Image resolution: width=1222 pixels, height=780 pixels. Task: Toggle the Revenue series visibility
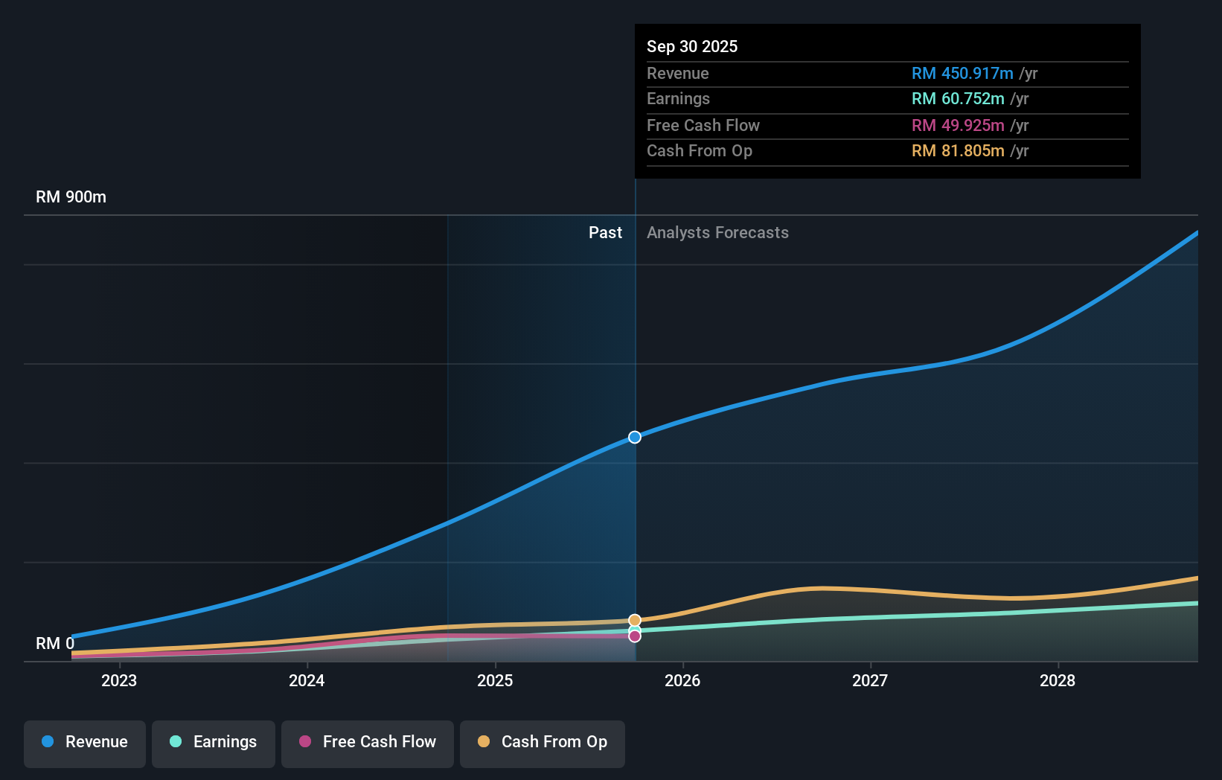click(x=84, y=742)
